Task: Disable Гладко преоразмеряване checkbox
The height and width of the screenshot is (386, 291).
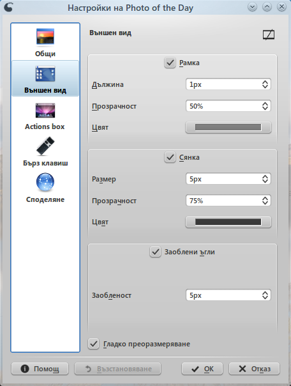Action: [94, 344]
